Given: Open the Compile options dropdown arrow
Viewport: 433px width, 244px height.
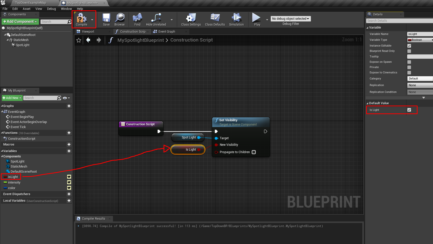Looking at the screenshot, I should 92,19.
